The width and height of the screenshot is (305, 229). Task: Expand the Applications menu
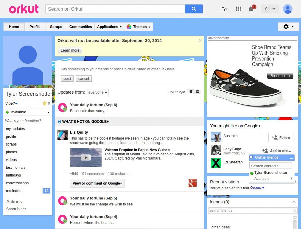click(x=109, y=27)
